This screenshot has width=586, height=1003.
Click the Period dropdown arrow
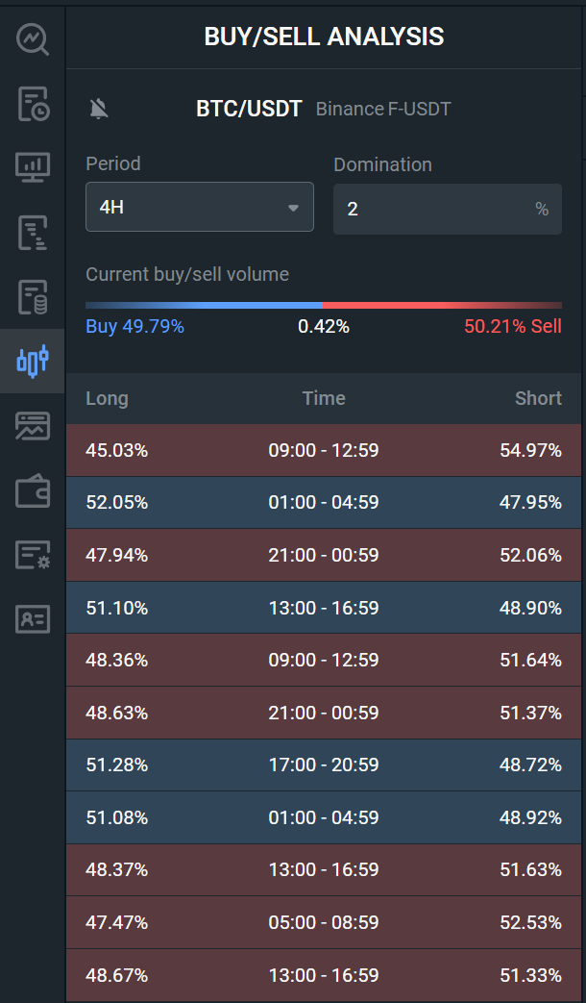(x=293, y=208)
